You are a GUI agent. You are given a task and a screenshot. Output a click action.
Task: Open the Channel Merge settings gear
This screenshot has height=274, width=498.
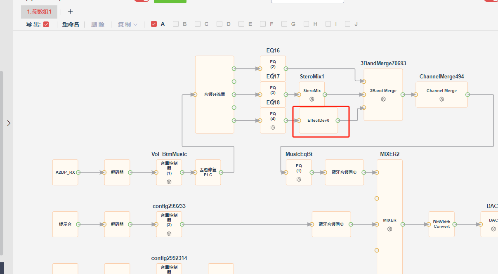coord(441,99)
